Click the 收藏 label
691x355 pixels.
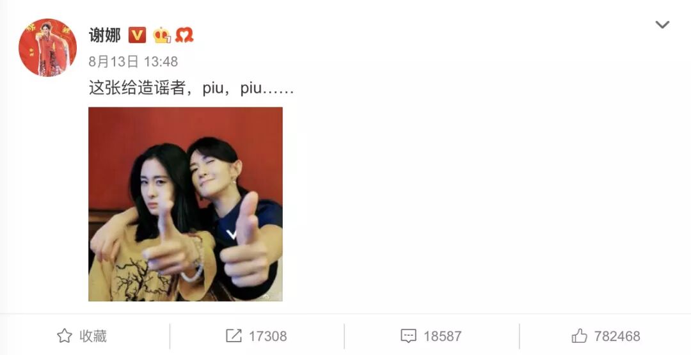point(93,336)
